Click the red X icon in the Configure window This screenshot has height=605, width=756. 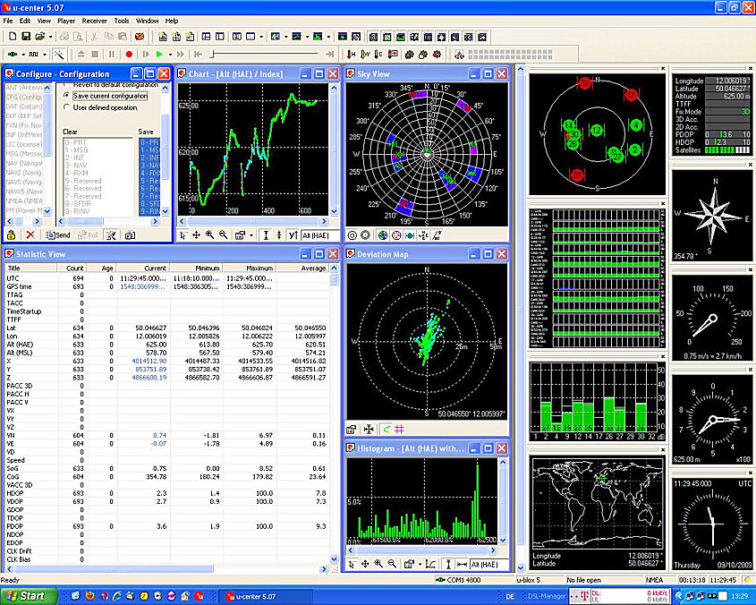(30, 235)
